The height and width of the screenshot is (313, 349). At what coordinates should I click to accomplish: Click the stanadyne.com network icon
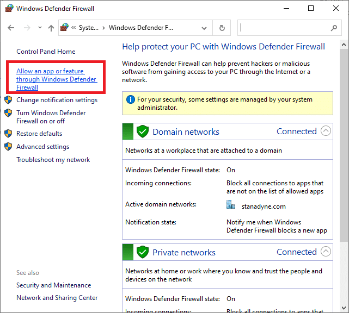pyautogui.click(x=231, y=205)
